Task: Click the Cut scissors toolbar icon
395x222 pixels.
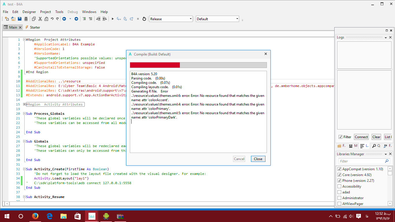Action: pos(40,19)
